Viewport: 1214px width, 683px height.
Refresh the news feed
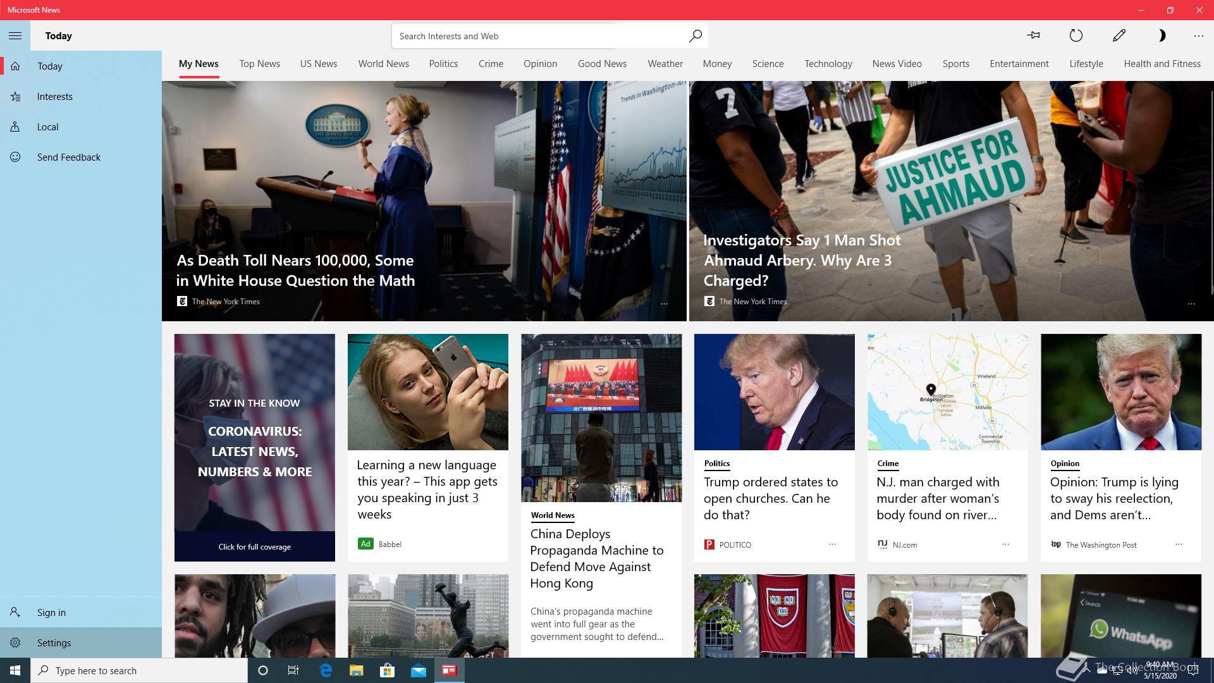tap(1076, 35)
